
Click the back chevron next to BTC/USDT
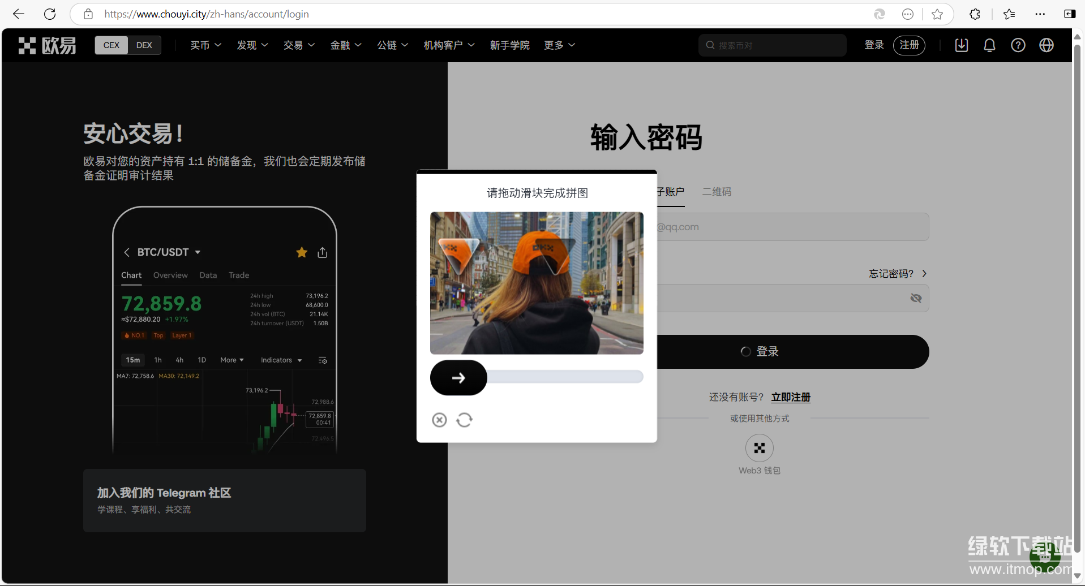(127, 252)
